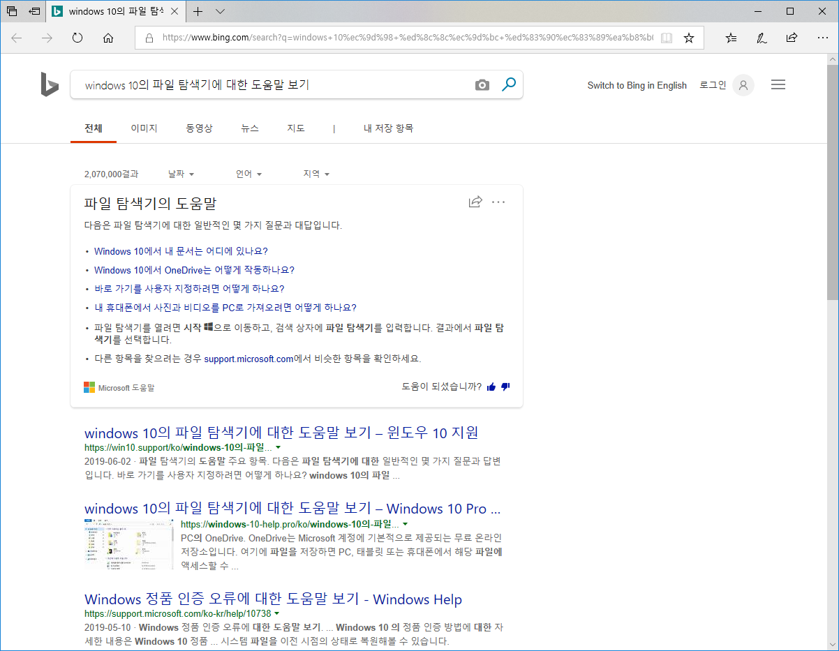Show tab previews chevron
The height and width of the screenshot is (651, 839).
tap(220, 11)
